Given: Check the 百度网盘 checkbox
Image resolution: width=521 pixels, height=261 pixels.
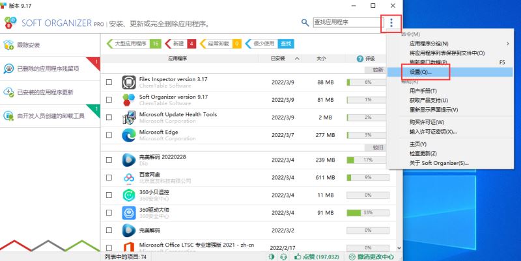Looking at the screenshot, I should tap(109, 177).
